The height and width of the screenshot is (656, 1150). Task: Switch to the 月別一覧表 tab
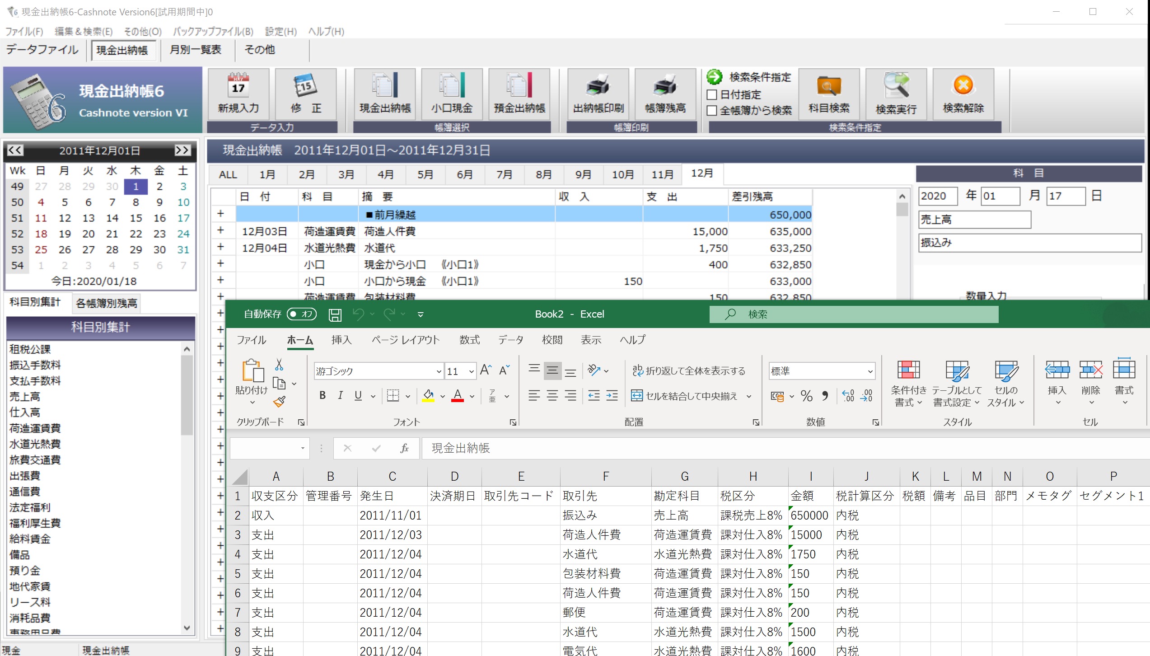click(x=195, y=50)
